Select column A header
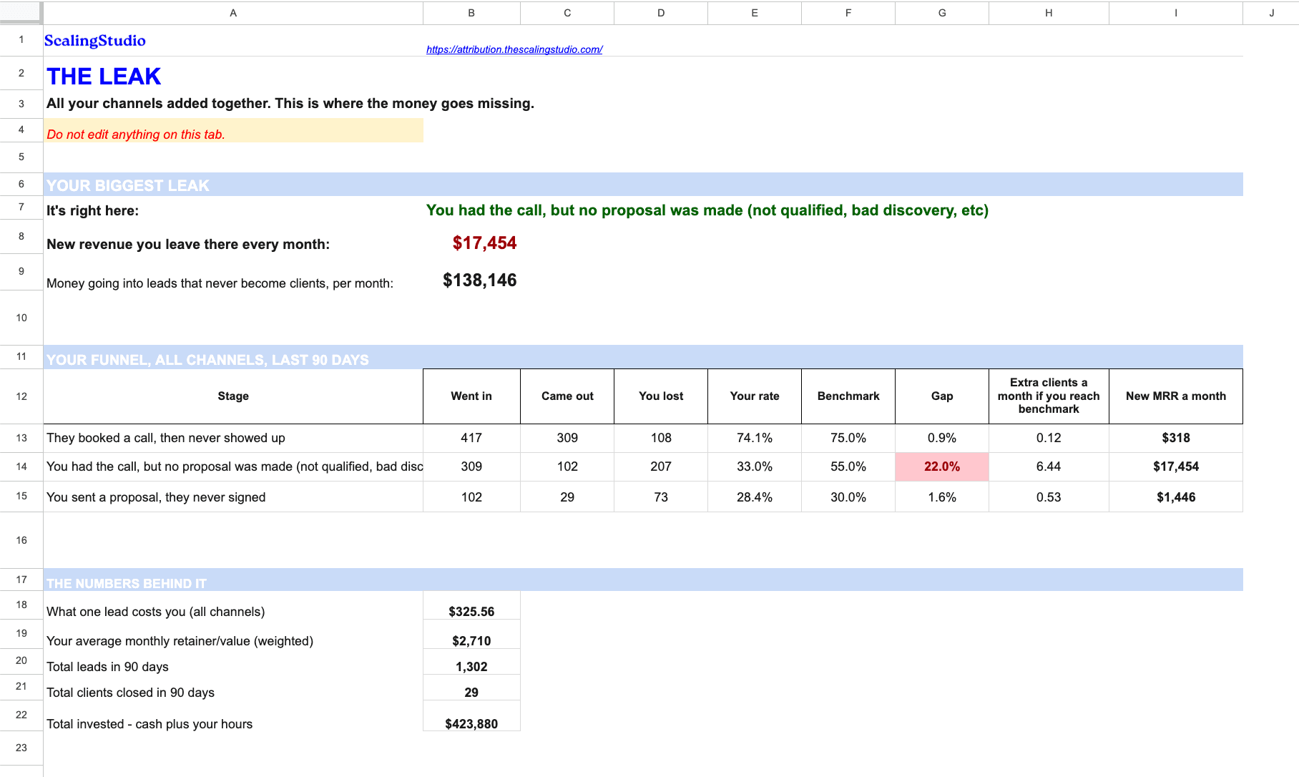This screenshot has width=1299, height=777. pos(233,13)
